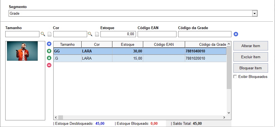This screenshot has height=127, width=275.
Task: Select the GG LARA grid row
Action: [140, 51]
